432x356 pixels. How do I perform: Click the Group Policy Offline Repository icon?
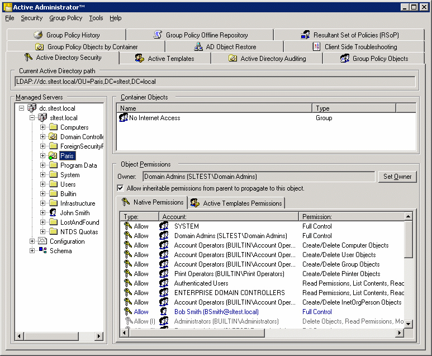coord(158,35)
